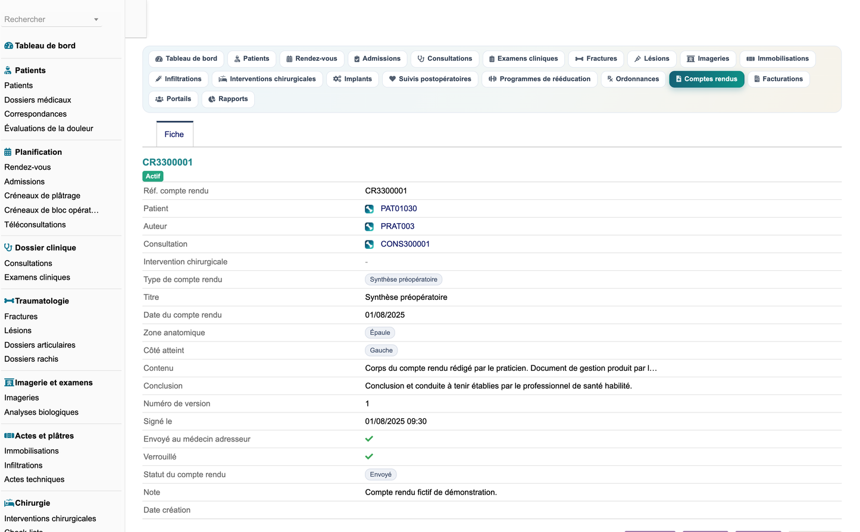Switch to the Rapports tab
The height and width of the screenshot is (532, 860).
point(228,99)
